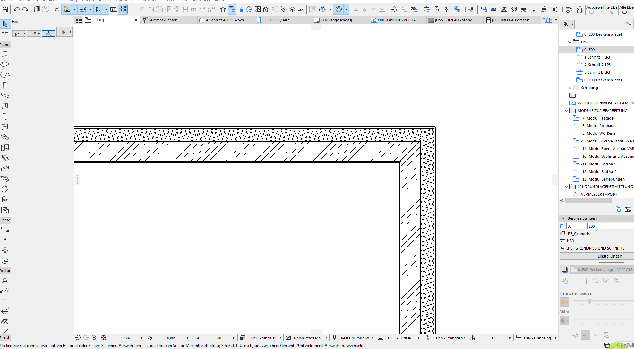This screenshot has width=634, height=349.
Task: Adjust the Transparentpause slider
Action: (589, 302)
